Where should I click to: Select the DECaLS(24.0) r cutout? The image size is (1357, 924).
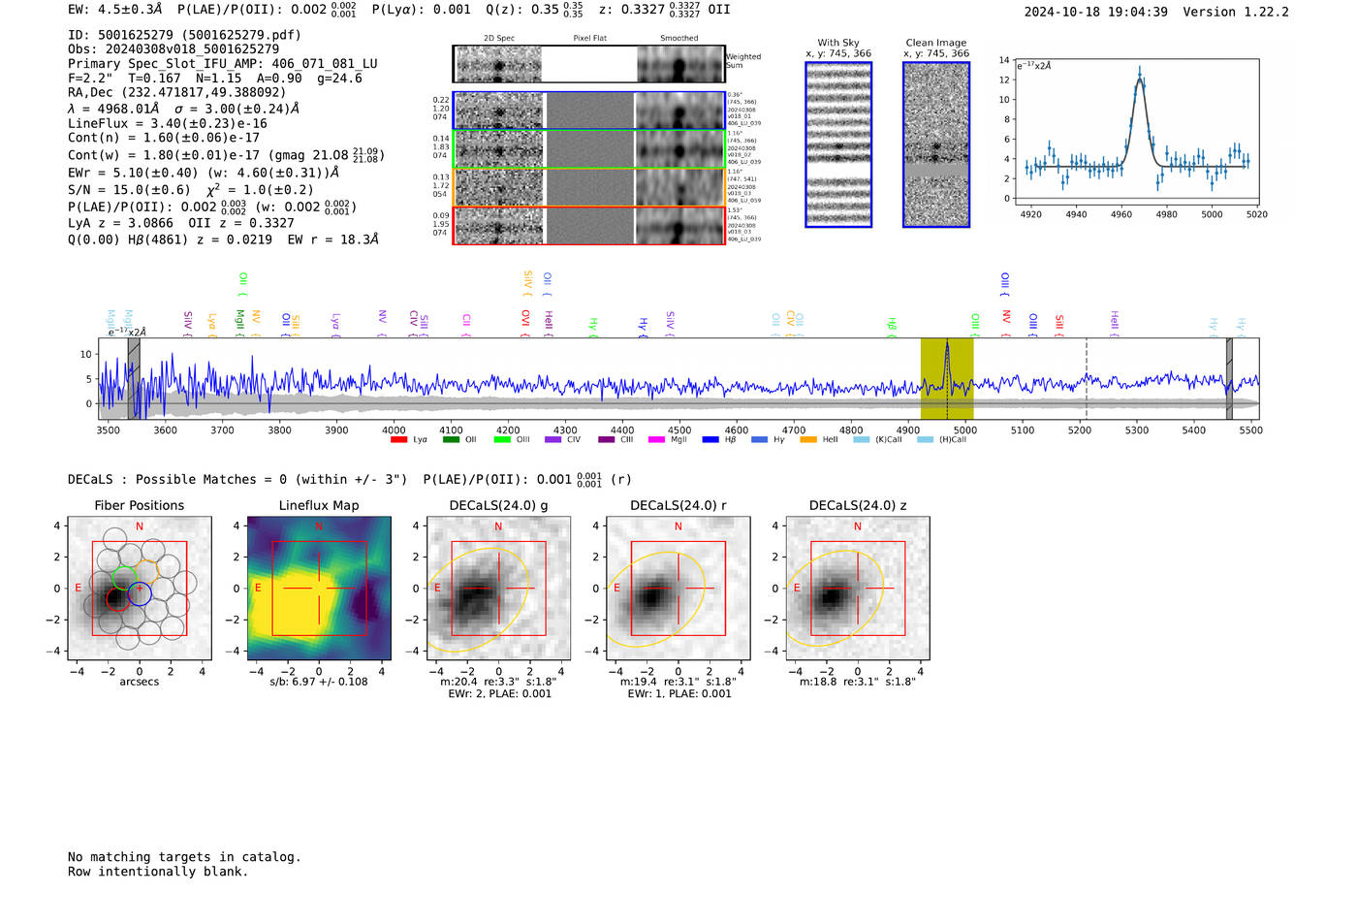[678, 589]
